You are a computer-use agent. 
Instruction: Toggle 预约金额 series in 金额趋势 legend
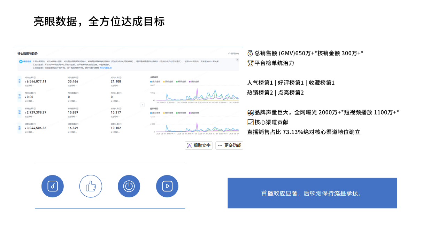point(168,81)
